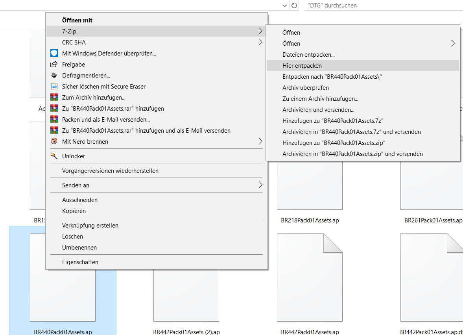The width and height of the screenshot is (463, 335).
Task: Select Hier entpacken
Action: click(x=363, y=66)
